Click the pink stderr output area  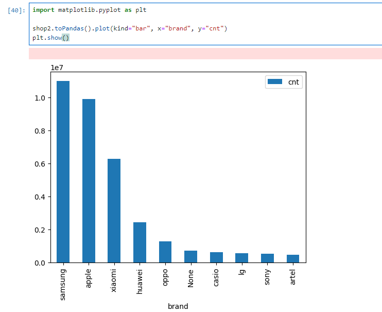pos(205,54)
